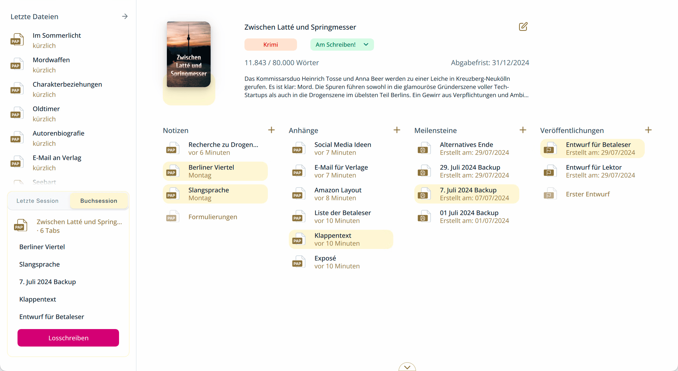Click the PAP icon beside Autorenbiografie

click(x=17, y=137)
